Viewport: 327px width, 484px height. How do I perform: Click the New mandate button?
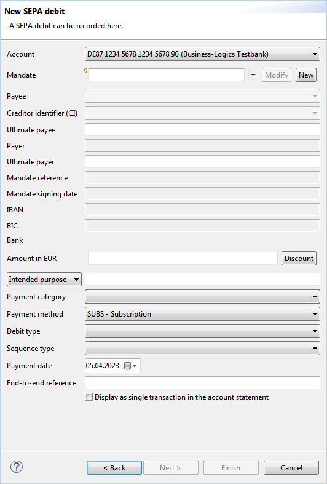click(x=306, y=75)
